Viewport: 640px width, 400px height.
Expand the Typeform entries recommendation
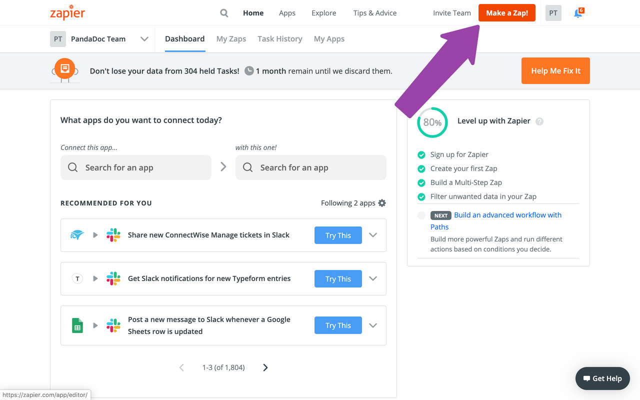click(x=373, y=278)
